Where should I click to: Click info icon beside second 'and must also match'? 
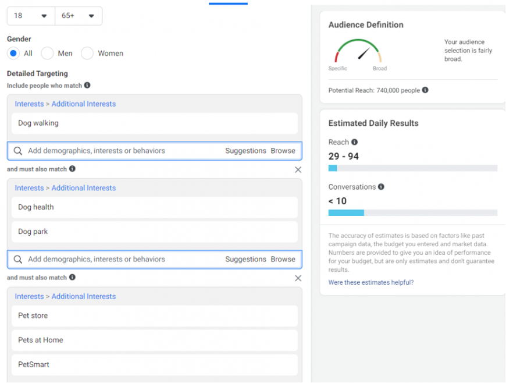pyautogui.click(x=72, y=278)
